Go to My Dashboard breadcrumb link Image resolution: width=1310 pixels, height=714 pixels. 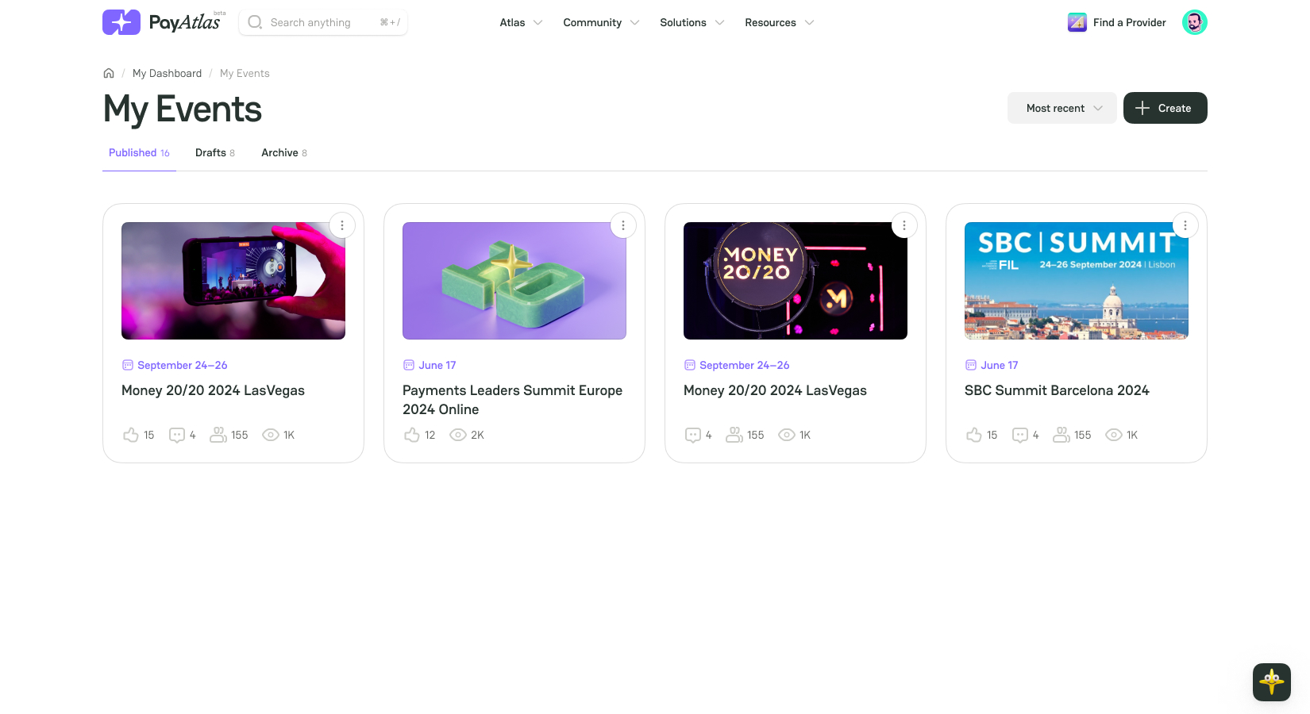[167, 73]
